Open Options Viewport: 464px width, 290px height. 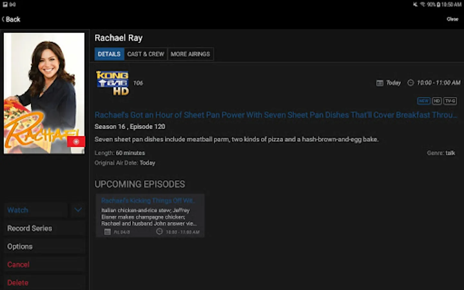[45, 247]
